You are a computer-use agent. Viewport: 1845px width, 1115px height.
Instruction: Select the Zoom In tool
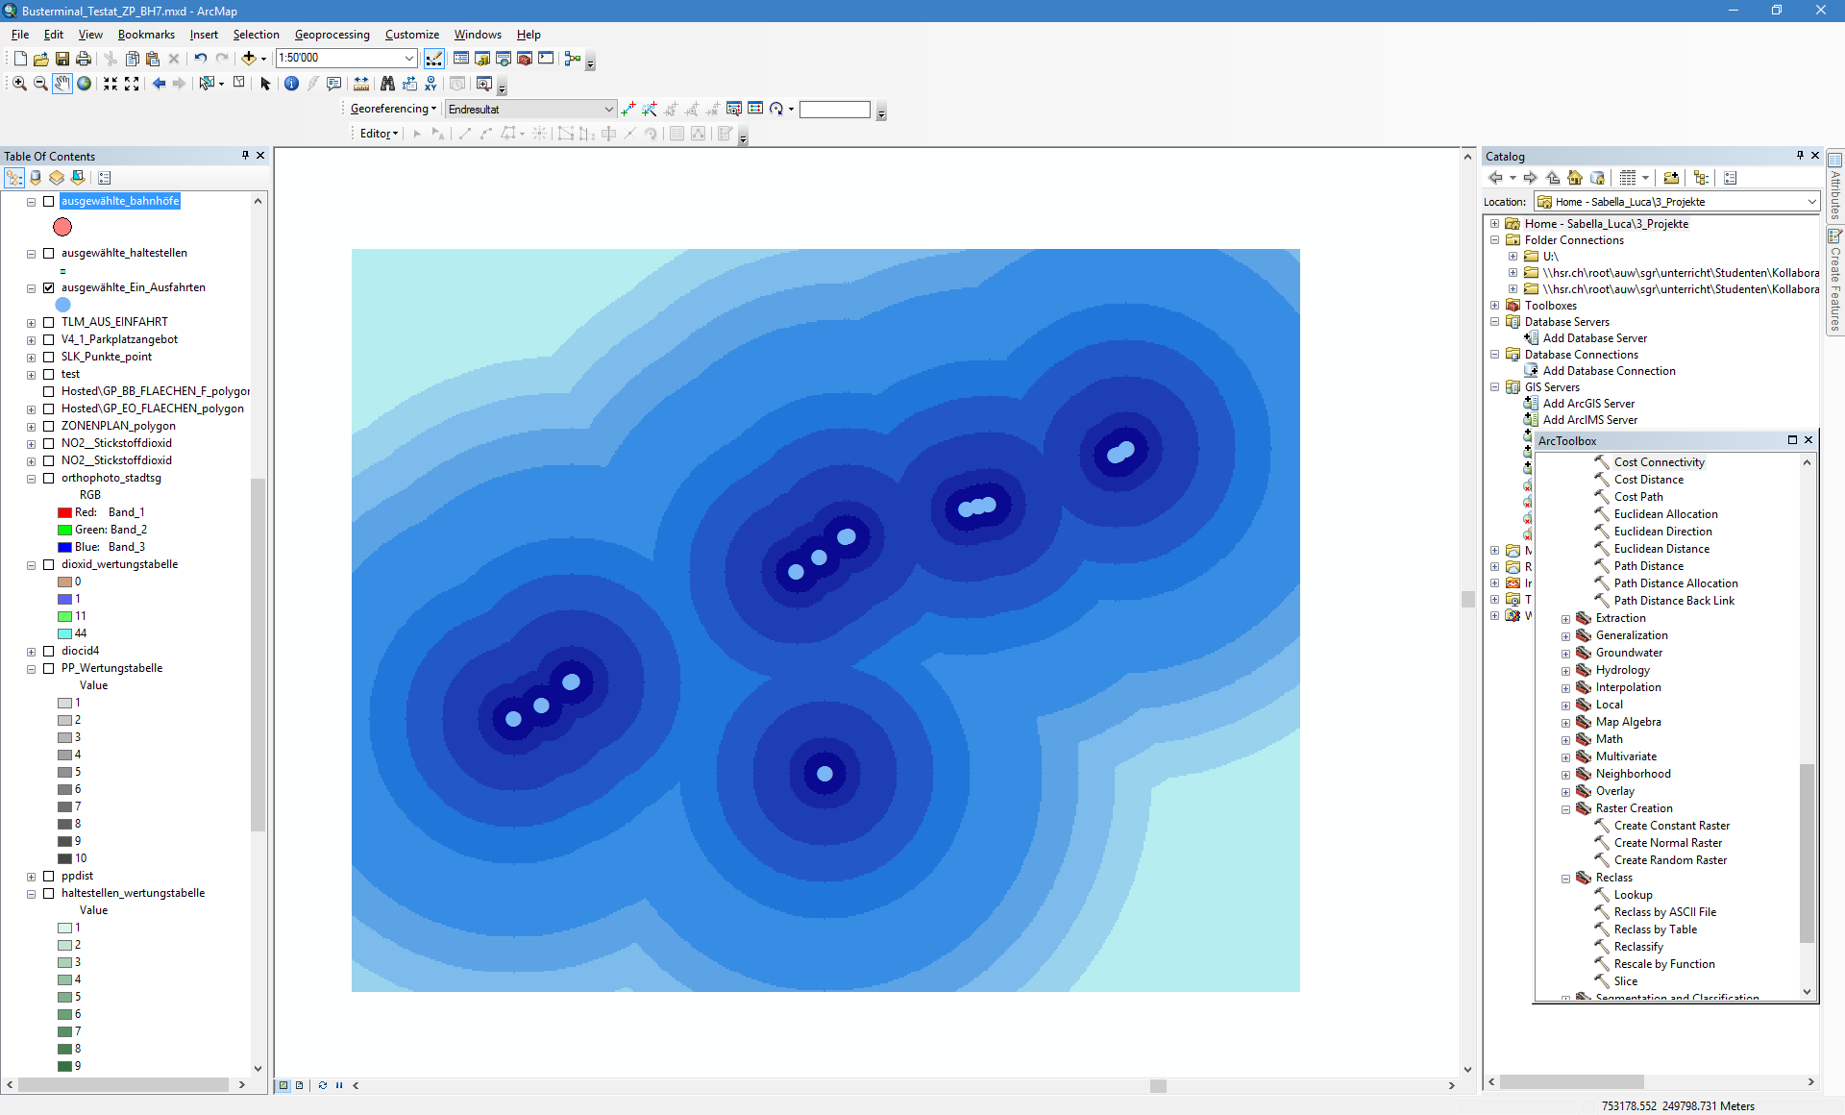tap(19, 84)
